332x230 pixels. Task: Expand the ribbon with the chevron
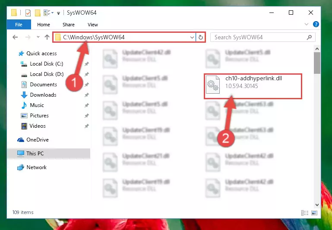tap(306, 24)
